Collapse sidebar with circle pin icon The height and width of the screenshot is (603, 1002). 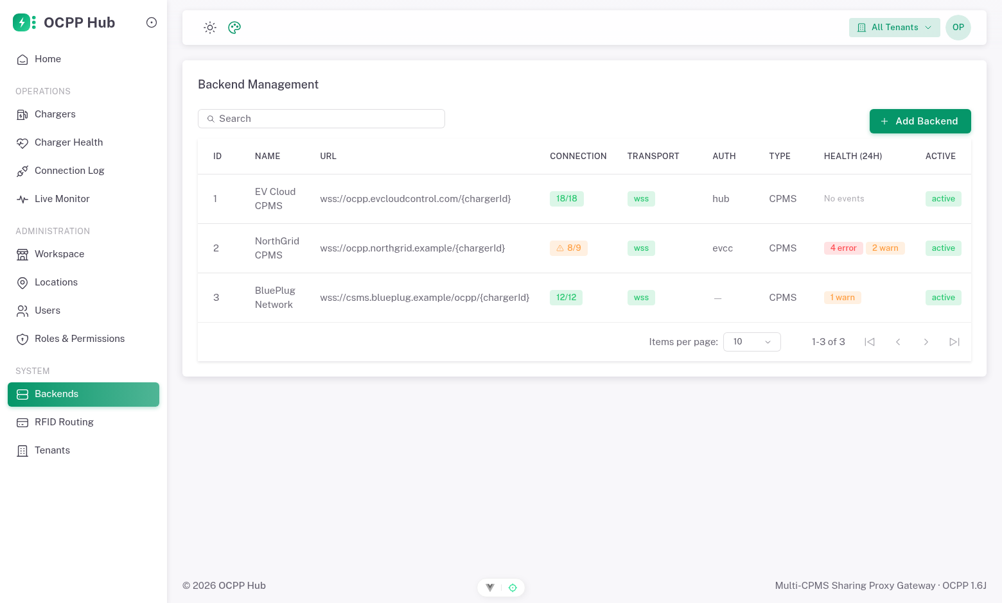point(152,22)
